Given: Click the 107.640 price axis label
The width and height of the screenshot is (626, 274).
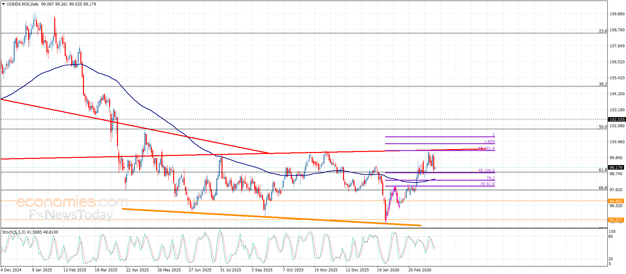Looking at the screenshot, I should [617, 46].
